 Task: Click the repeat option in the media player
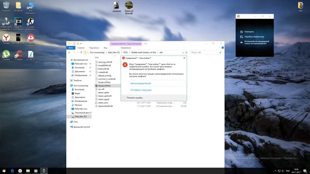coord(247,32)
